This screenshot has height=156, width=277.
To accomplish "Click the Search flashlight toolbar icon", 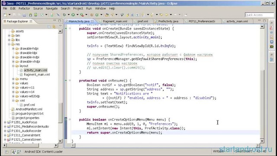I will (x=112, y=15).
